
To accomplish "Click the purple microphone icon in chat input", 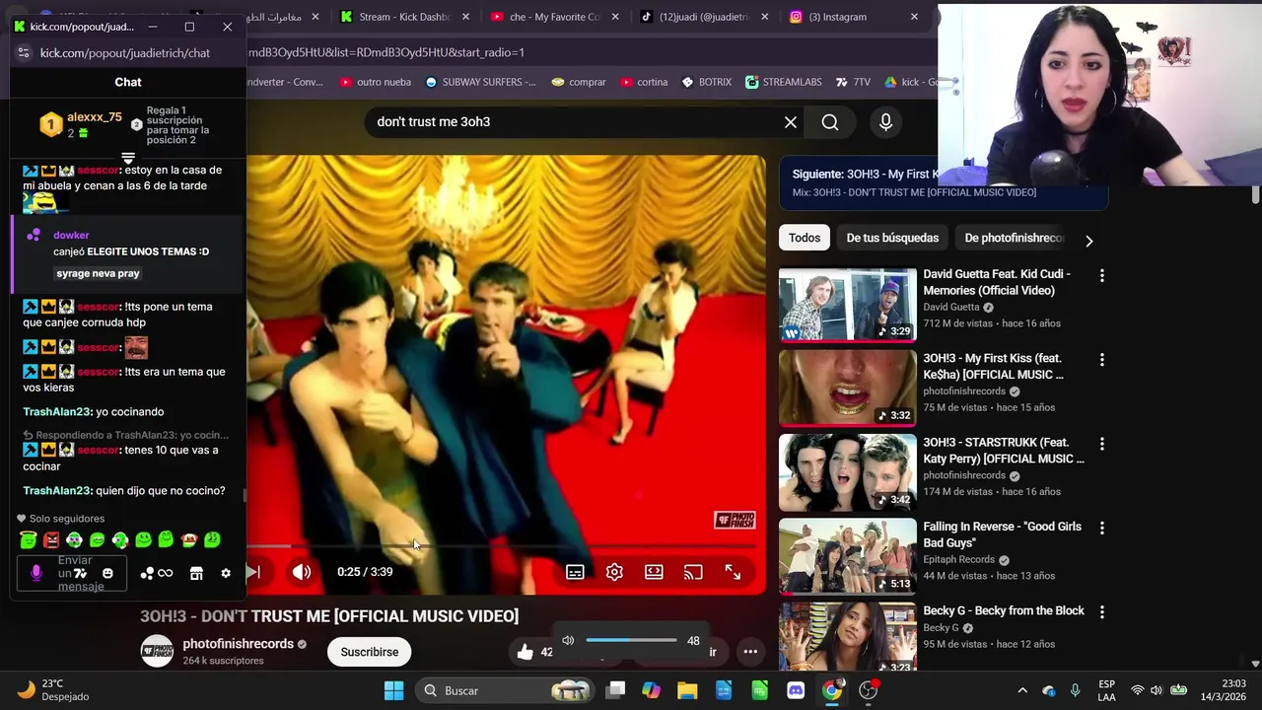I will coord(36,573).
